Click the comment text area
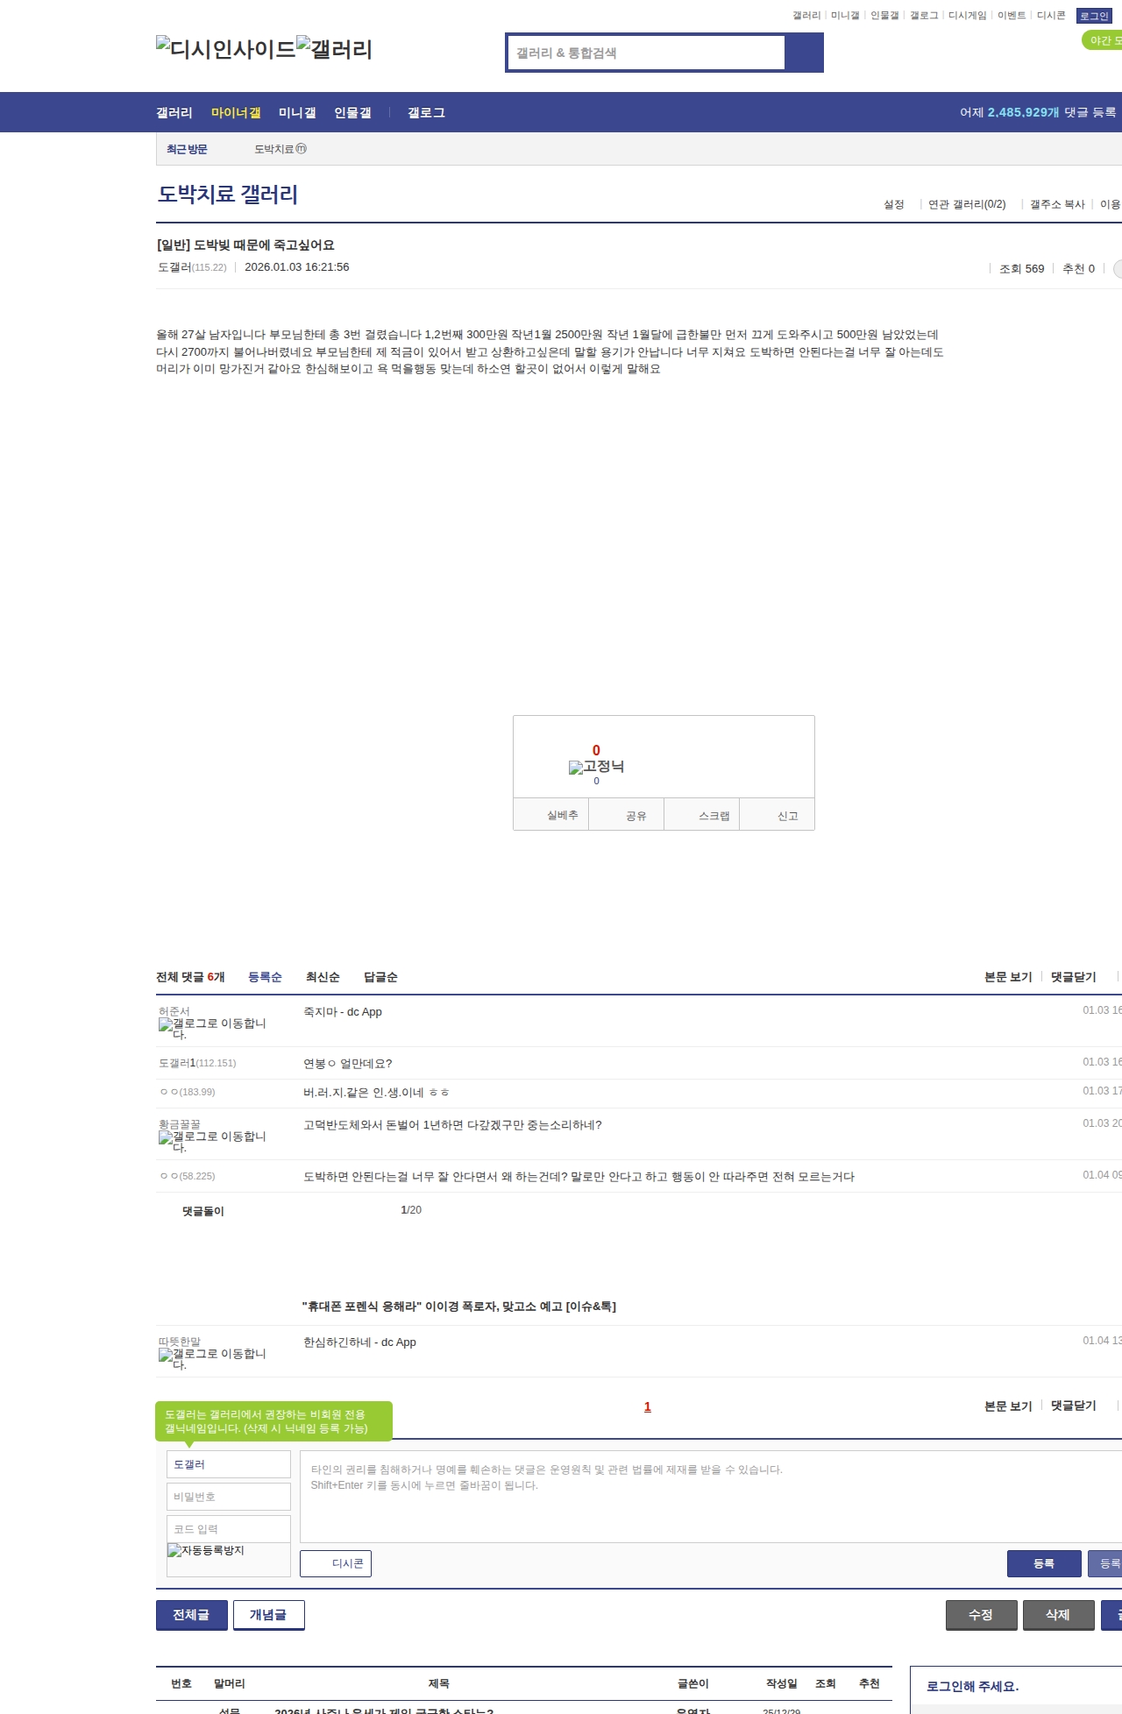This screenshot has width=1122, height=1714. (x=711, y=1497)
